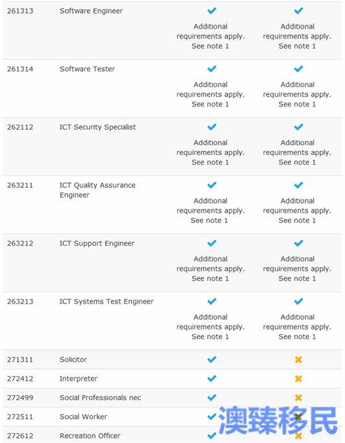
Task: Click first-column checkmark for ICT Security Specialist
Action: [x=211, y=127]
